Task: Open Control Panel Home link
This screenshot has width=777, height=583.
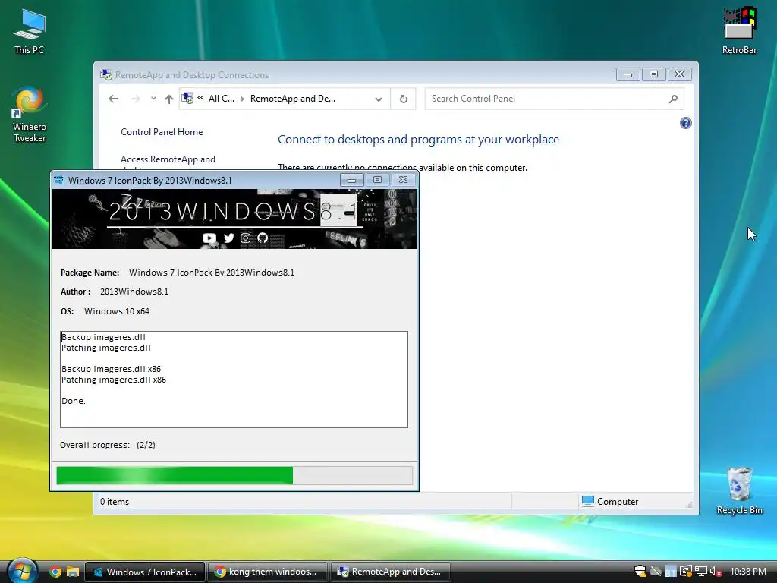Action: click(162, 132)
